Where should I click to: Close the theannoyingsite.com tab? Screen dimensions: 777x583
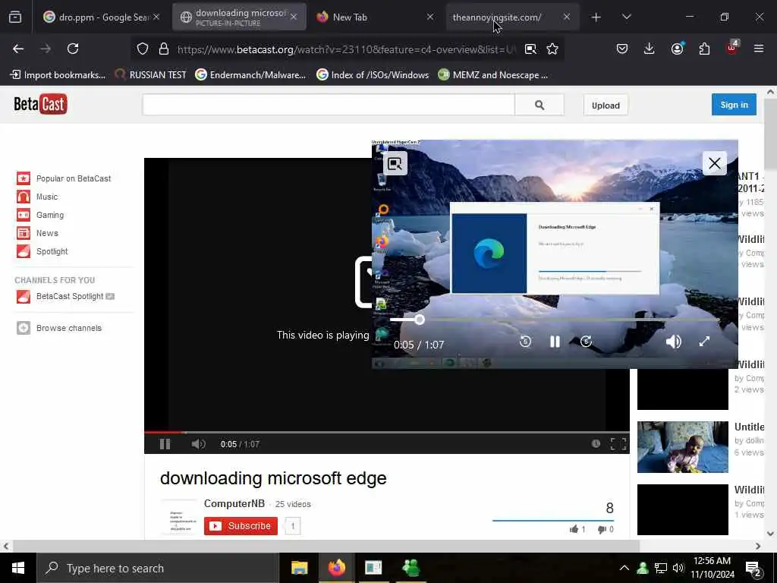[566, 17]
